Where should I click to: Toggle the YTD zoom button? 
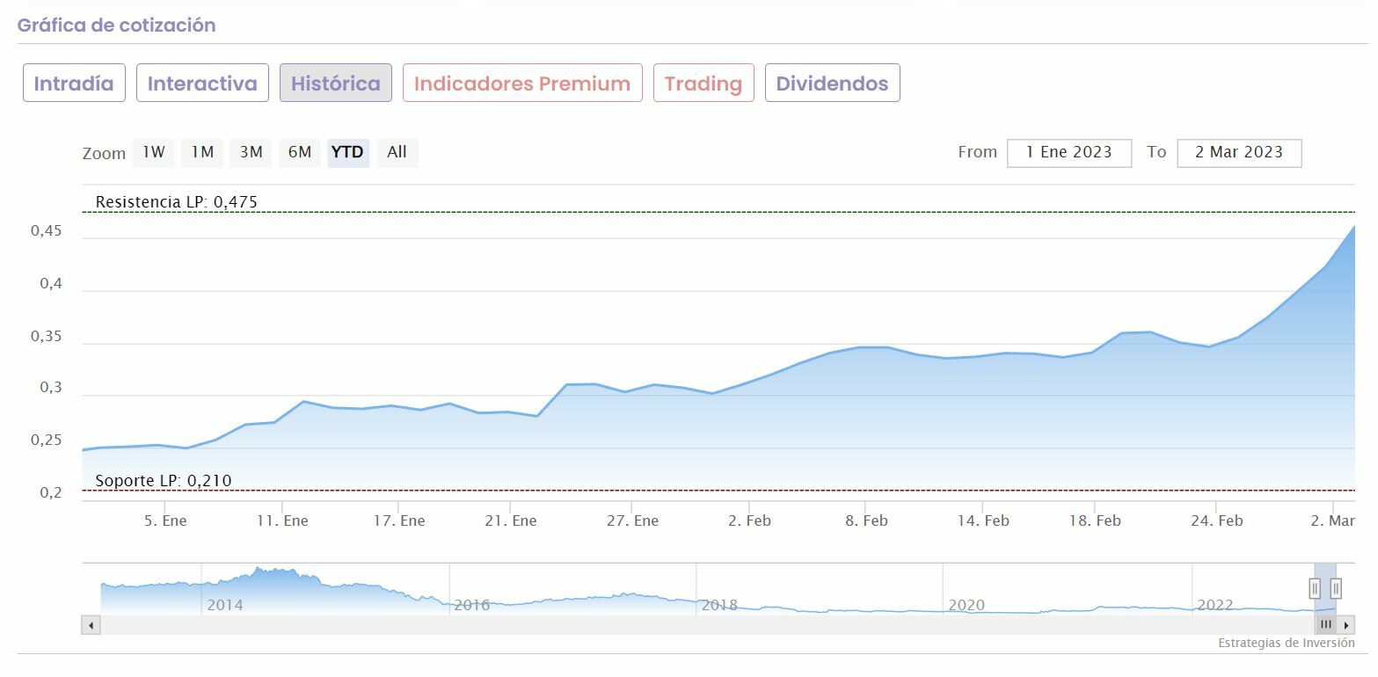tap(347, 152)
